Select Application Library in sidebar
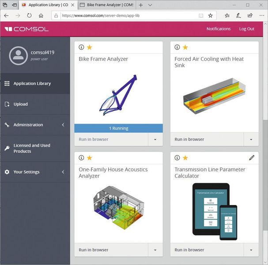Image resolution: width=268 pixels, height=265 pixels. point(35,83)
